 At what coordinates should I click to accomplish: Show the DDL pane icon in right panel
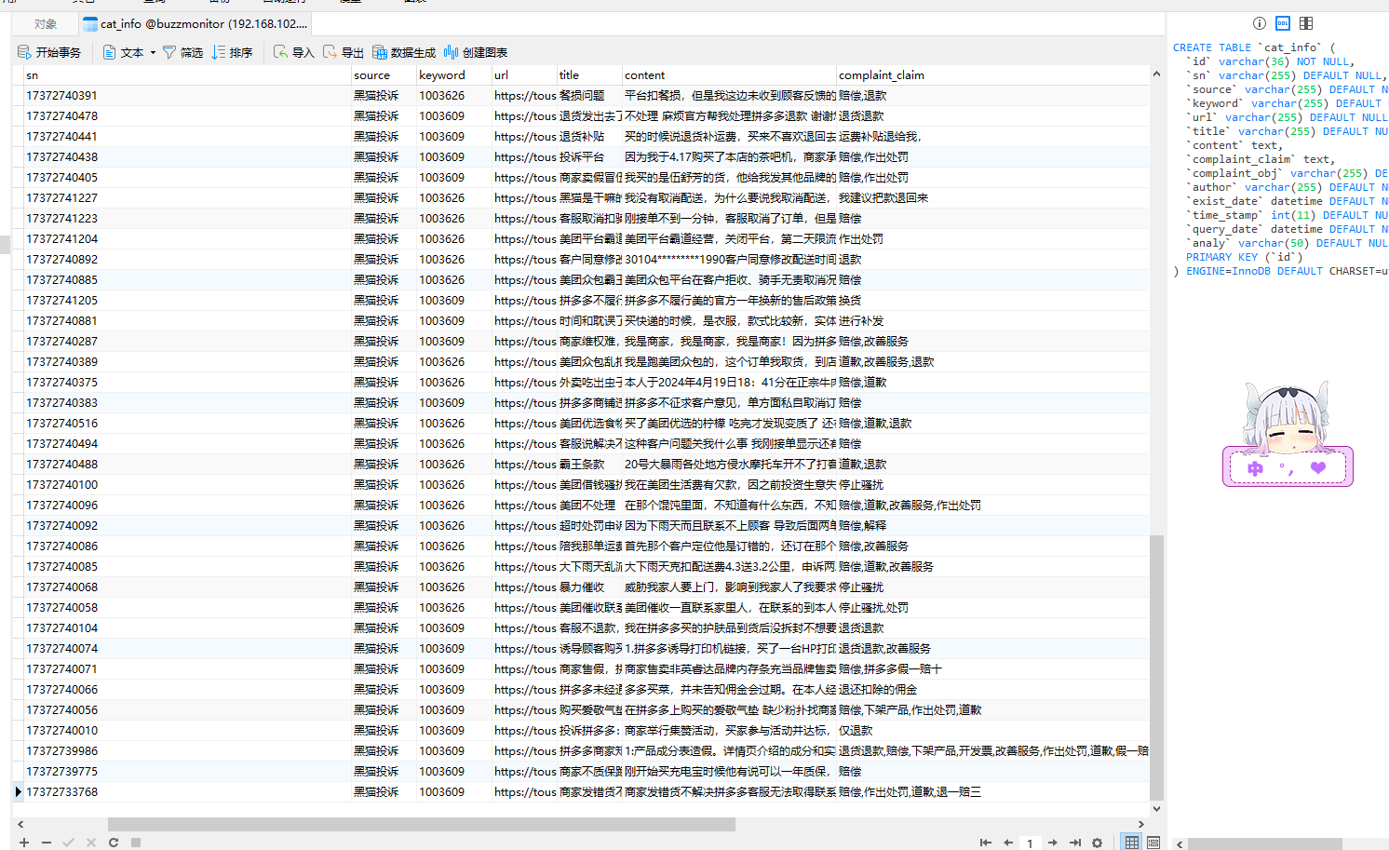point(1282,23)
